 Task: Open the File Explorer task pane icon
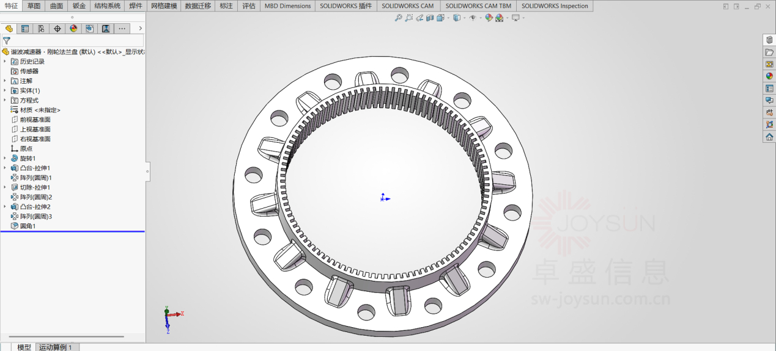tap(769, 52)
